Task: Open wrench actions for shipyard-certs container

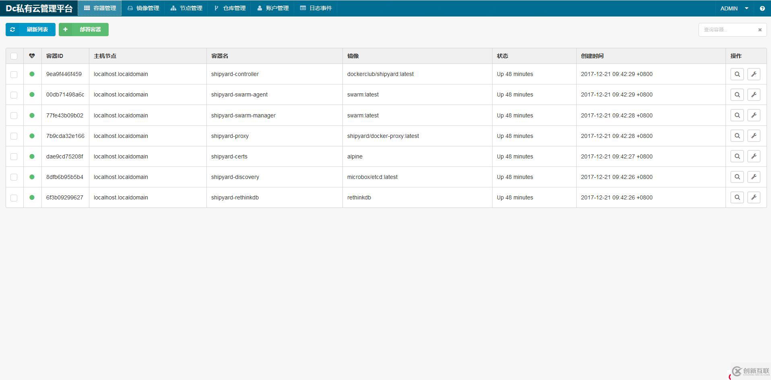Action: click(754, 156)
